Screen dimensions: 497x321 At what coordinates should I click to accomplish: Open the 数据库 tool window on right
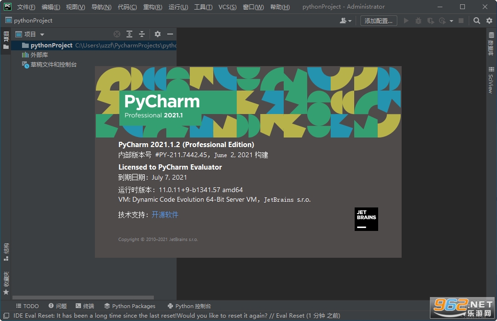coord(491,44)
